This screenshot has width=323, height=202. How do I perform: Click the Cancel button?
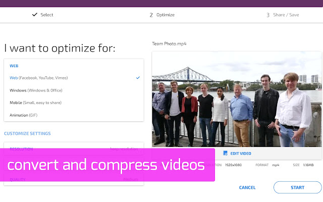click(247, 187)
